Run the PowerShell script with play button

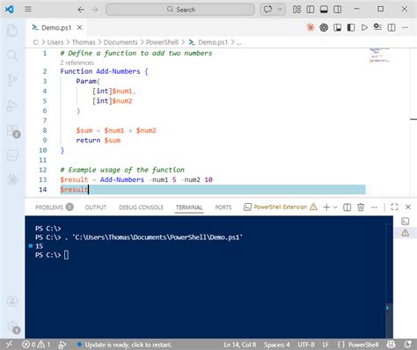364,27
